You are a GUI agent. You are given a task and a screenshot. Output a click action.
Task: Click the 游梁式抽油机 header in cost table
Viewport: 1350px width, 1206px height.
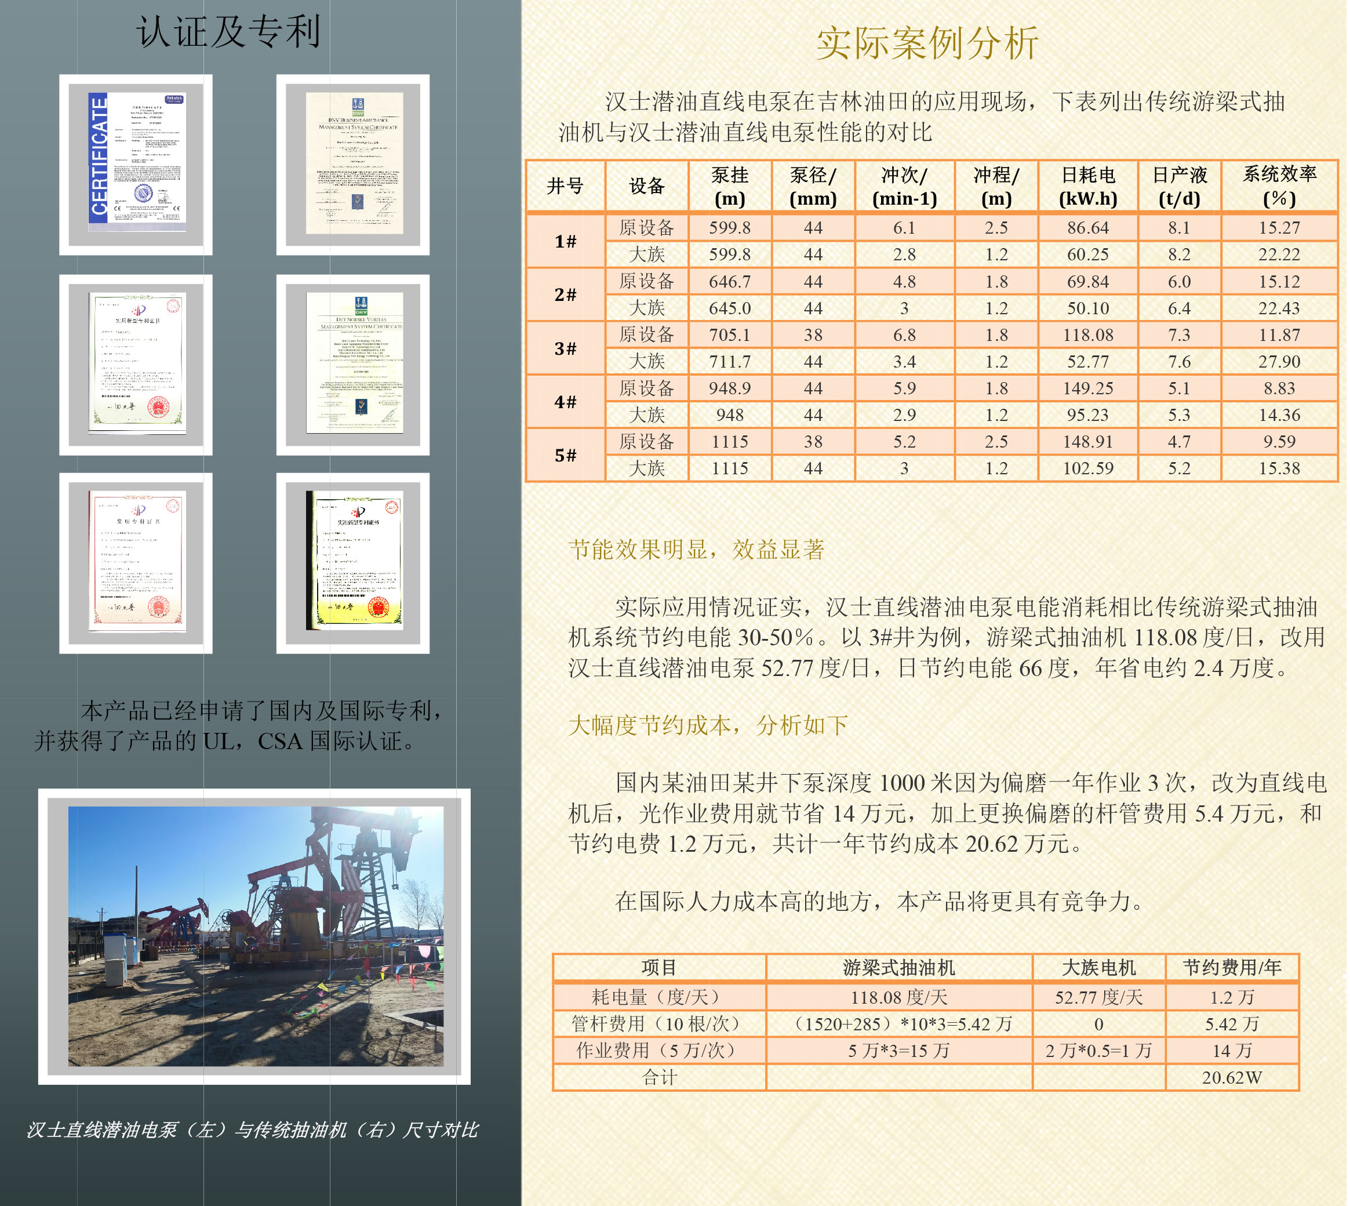pyautogui.click(x=900, y=968)
